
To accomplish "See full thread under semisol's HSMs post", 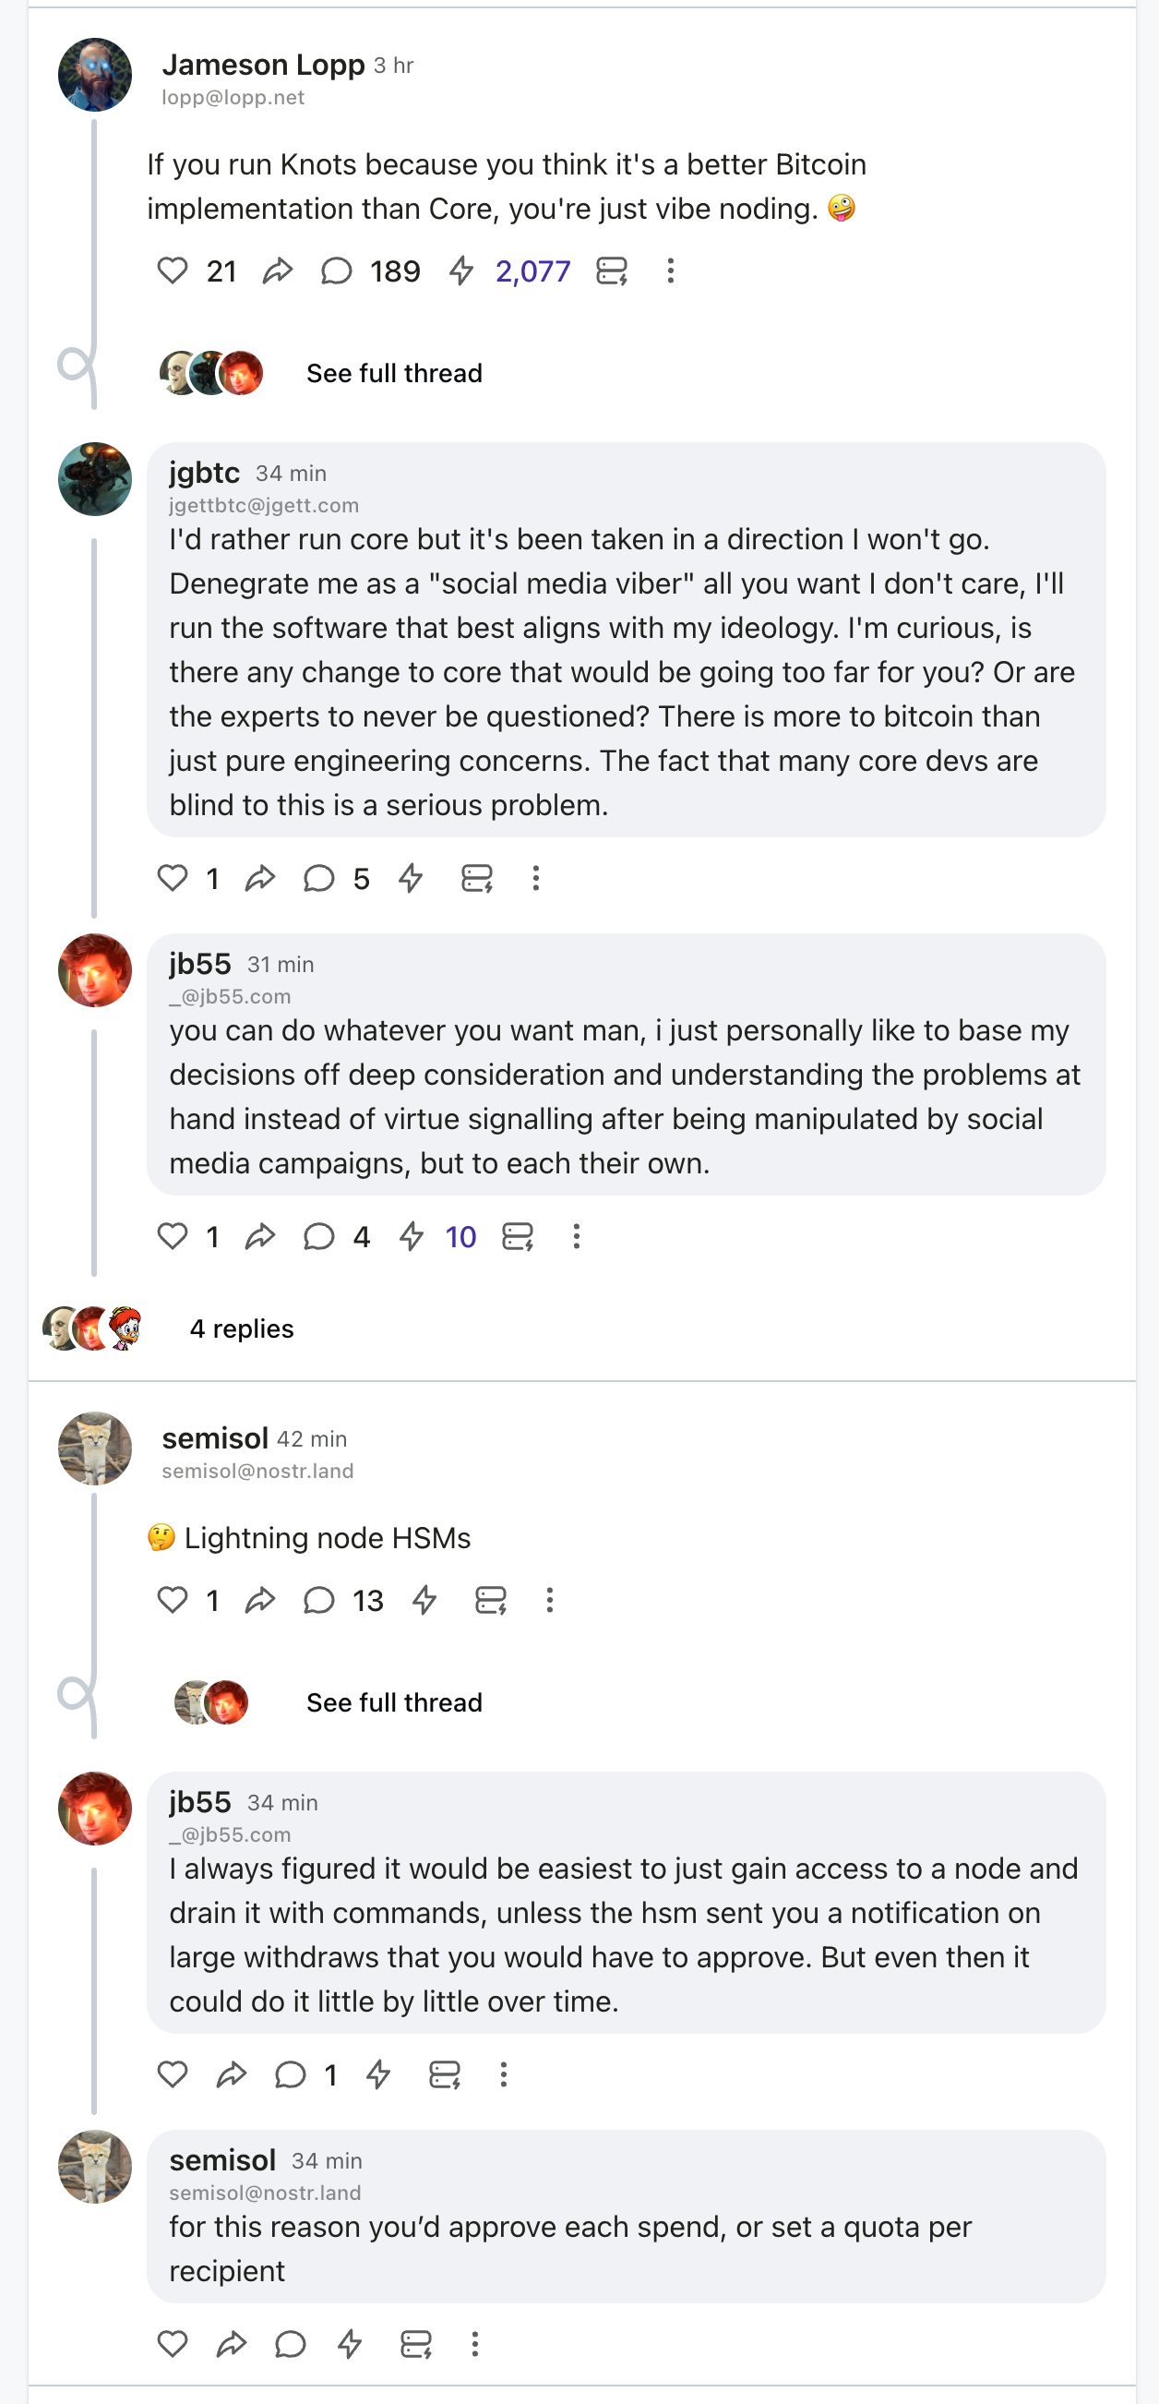I will pyautogui.click(x=394, y=1702).
